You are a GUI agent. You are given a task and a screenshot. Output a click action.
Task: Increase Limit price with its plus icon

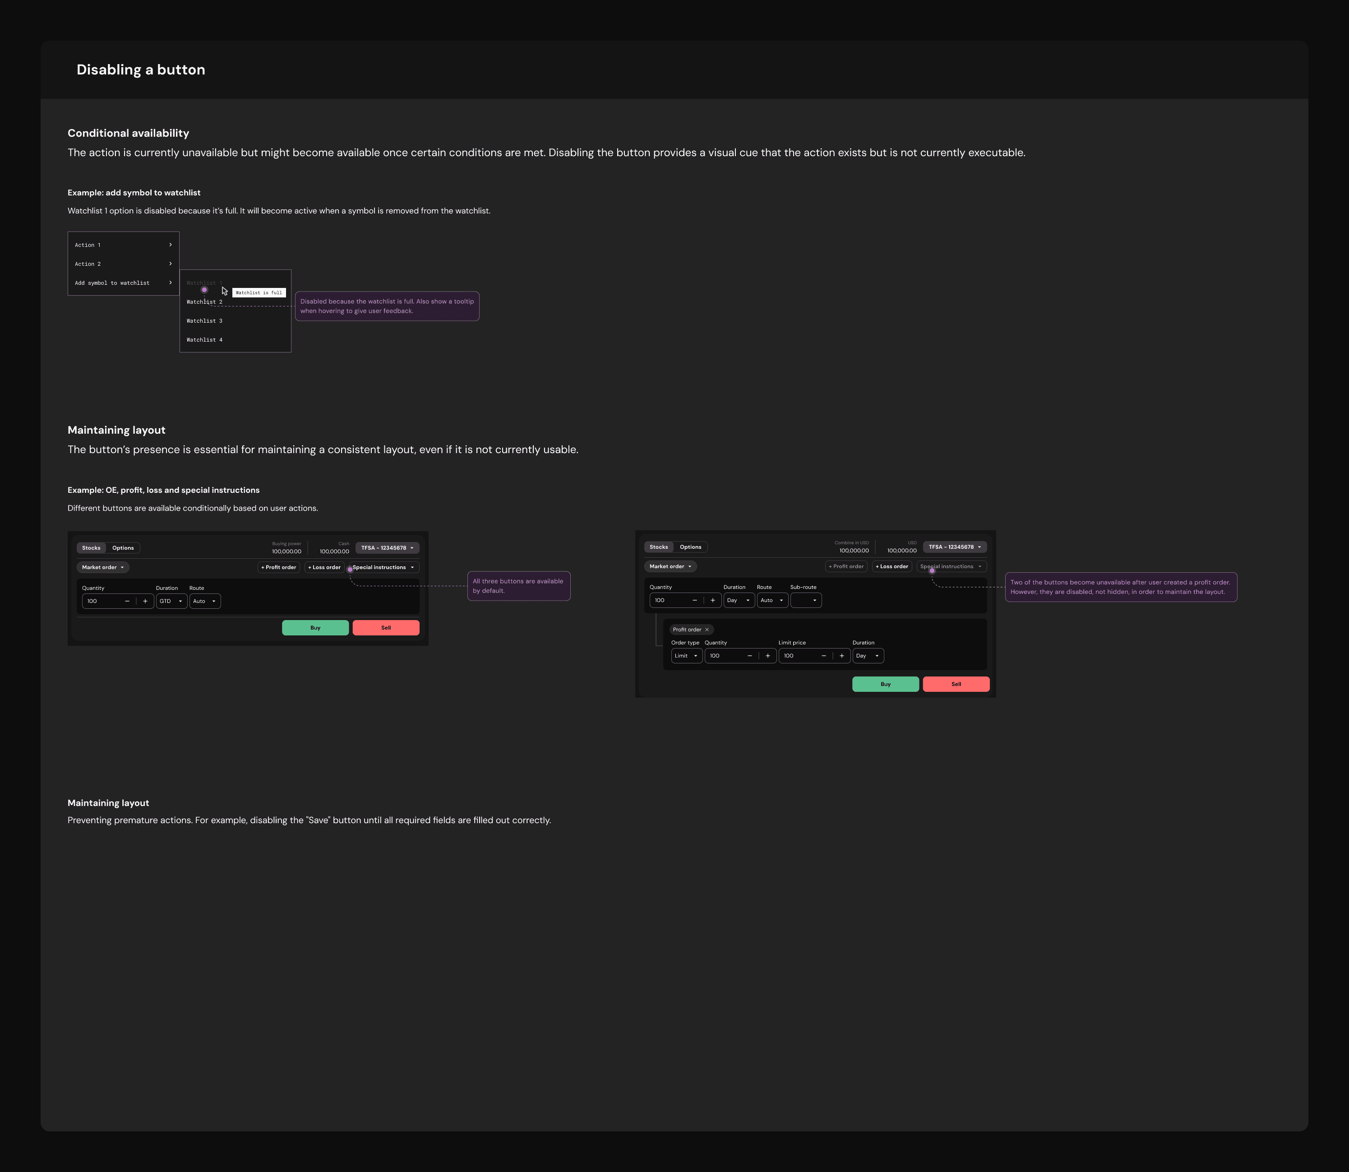click(841, 655)
